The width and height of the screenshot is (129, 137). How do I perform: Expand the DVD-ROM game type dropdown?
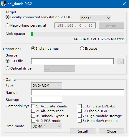(x=47, y=86)
